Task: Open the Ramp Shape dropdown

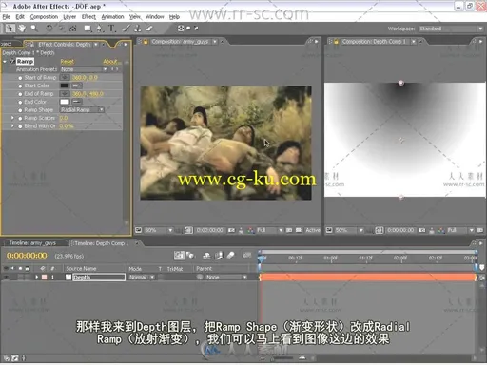Action: 82,109
